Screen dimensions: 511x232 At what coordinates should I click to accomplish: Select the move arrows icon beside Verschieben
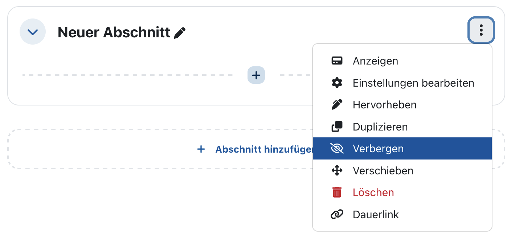click(x=337, y=170)
